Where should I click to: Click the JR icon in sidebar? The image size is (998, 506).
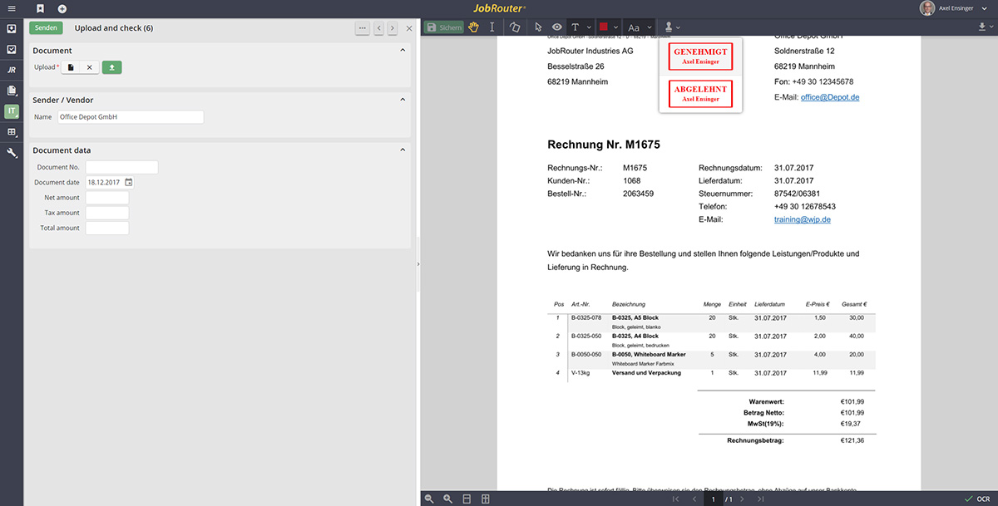pyautogui.click(x=12, y=70)
